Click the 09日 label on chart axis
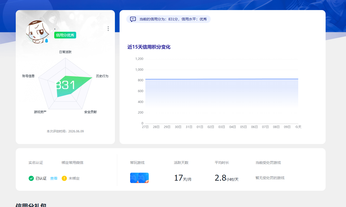Screen dimensions: 346x207 (287, 127)
